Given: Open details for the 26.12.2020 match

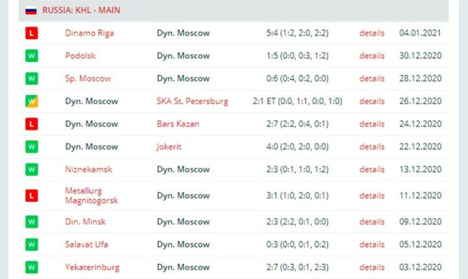Looking at the screenshot, I should pos(372,101).
